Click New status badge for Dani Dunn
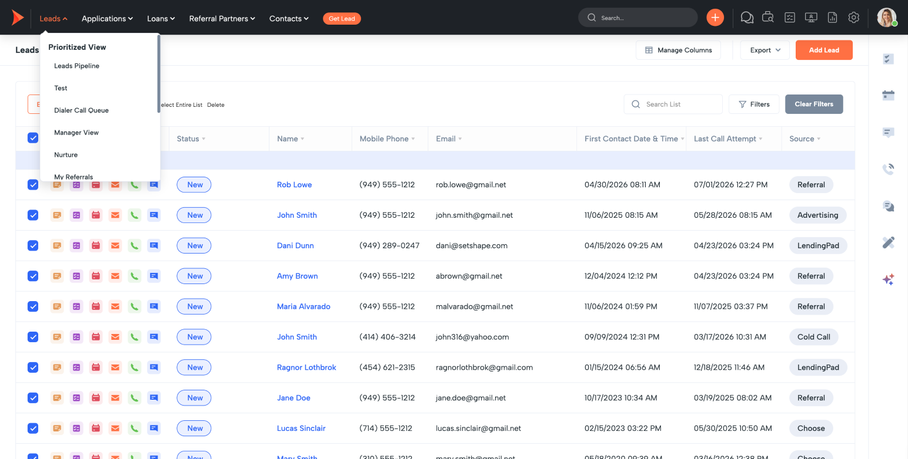This screenshot has height=459, width=908. pos(194,246)
